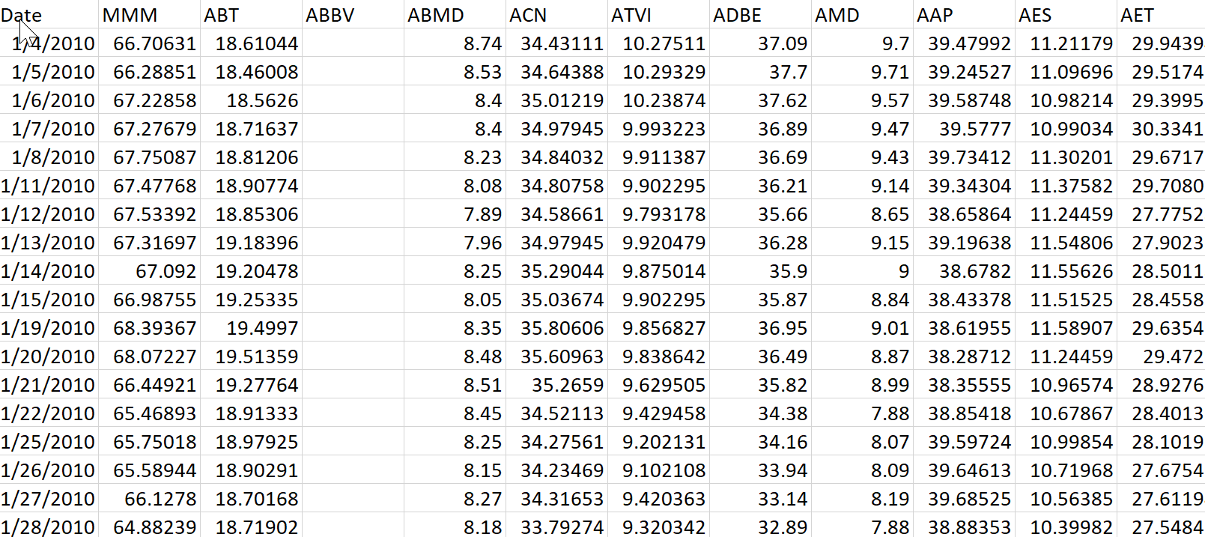Image resolution: width=1205 pixels, height=537 pixels.
Task: Click the ACN value 34.43111
Action: [556, 43]
